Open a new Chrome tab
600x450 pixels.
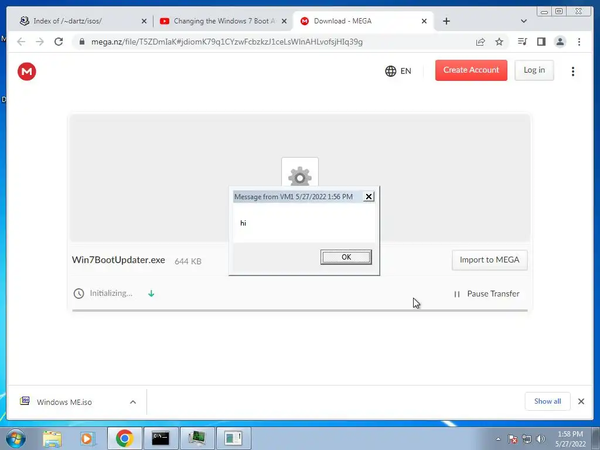coord(446,21)
